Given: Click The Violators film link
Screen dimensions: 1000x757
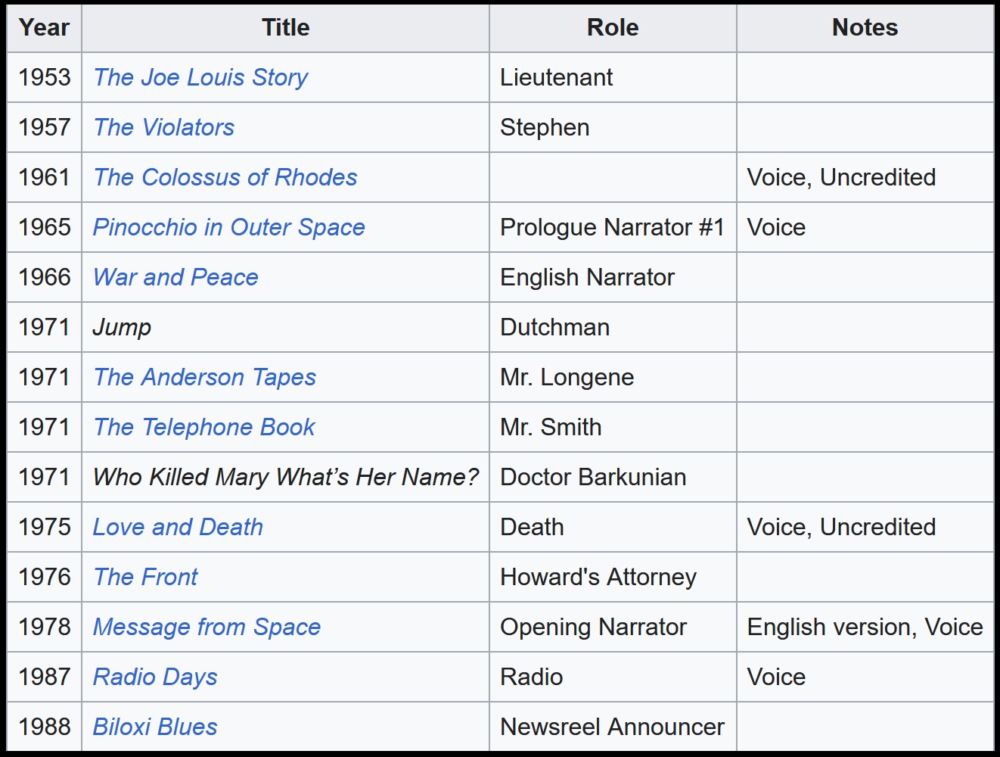Looking at the screenshot, I should point(163,127).
